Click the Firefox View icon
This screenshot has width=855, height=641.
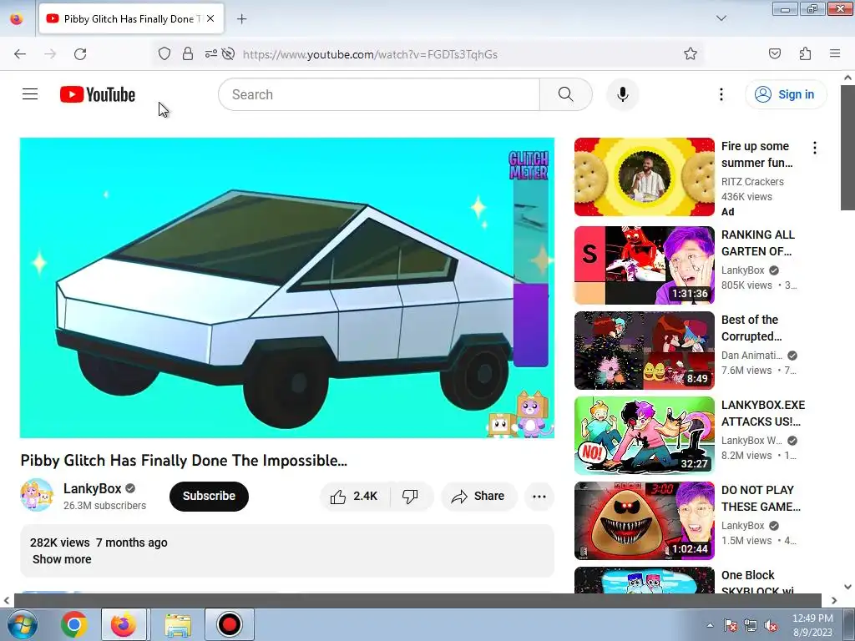click(17, 19)
